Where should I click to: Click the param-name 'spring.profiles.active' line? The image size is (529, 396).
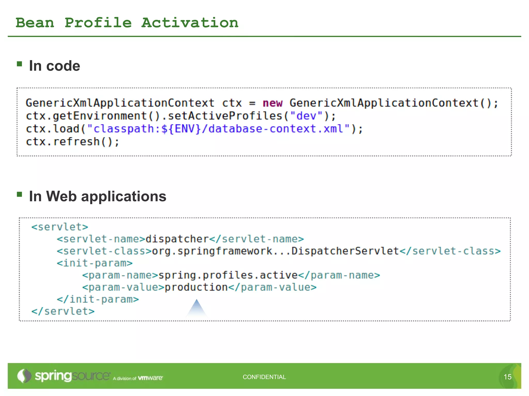click(231, 275)
